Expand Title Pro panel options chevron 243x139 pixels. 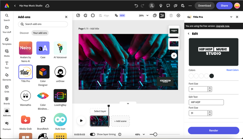tap(231, 17)
